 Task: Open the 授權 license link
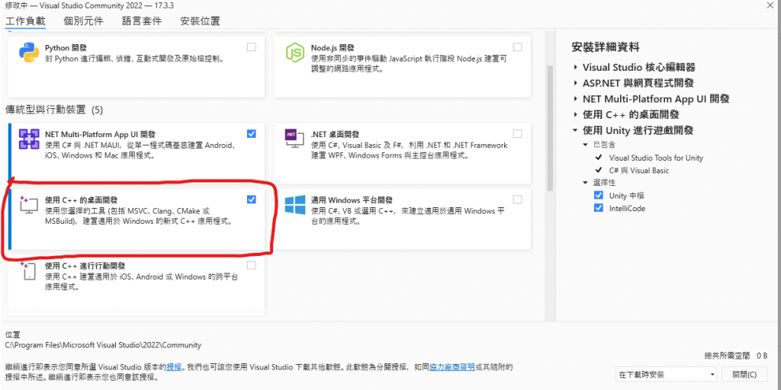tap(174, 367)
